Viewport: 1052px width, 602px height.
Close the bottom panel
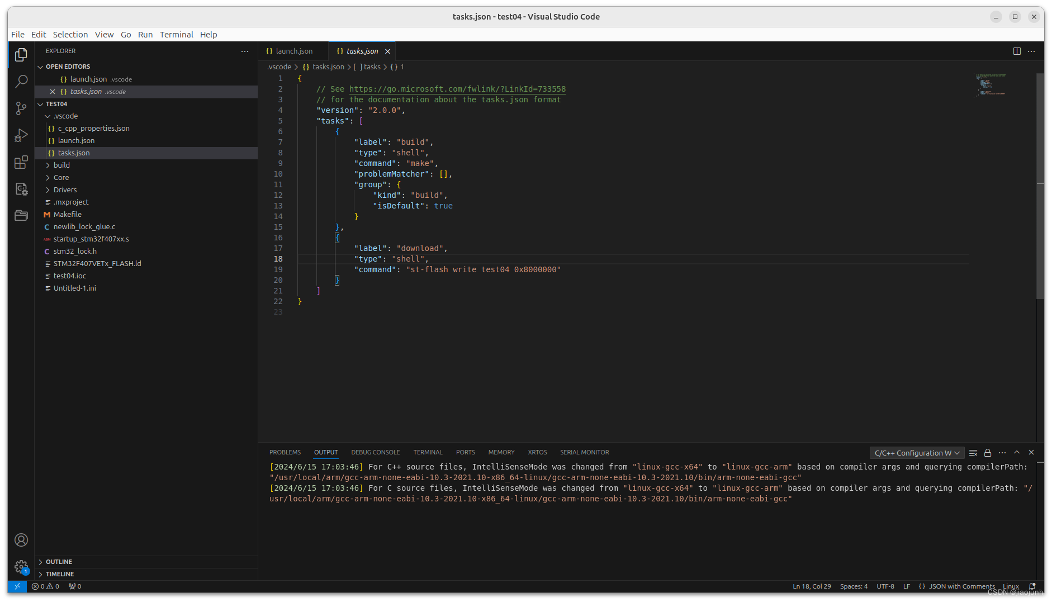coord(1031,453)
